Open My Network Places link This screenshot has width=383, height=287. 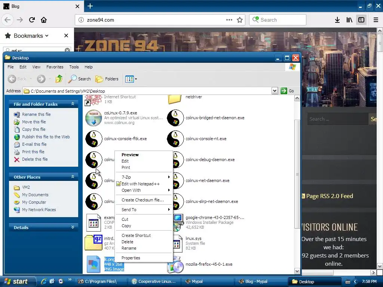tap(39, 209)
